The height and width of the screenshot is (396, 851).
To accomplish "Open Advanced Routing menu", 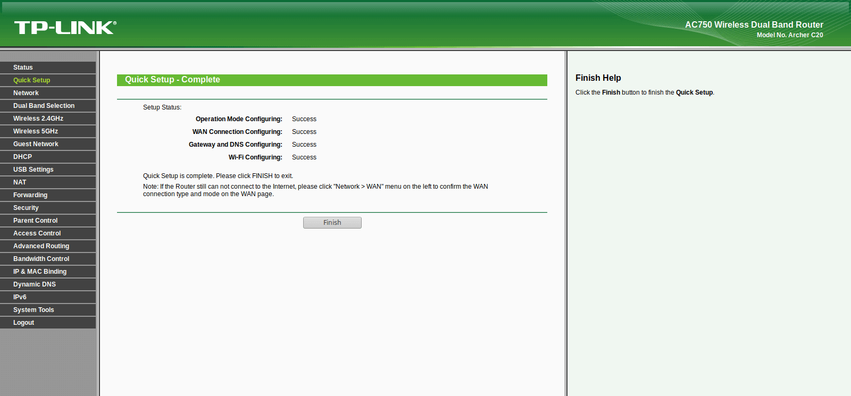I will (48, 246).
